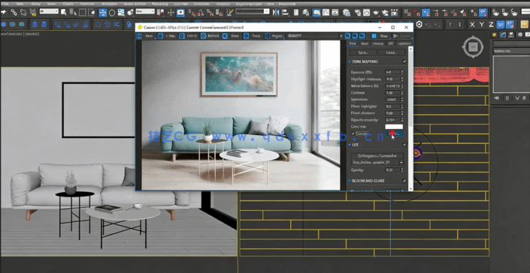The image size is (530, 273).
Task: Open Edit Named Selection Sets icon
Action: [x=230, y=13]
